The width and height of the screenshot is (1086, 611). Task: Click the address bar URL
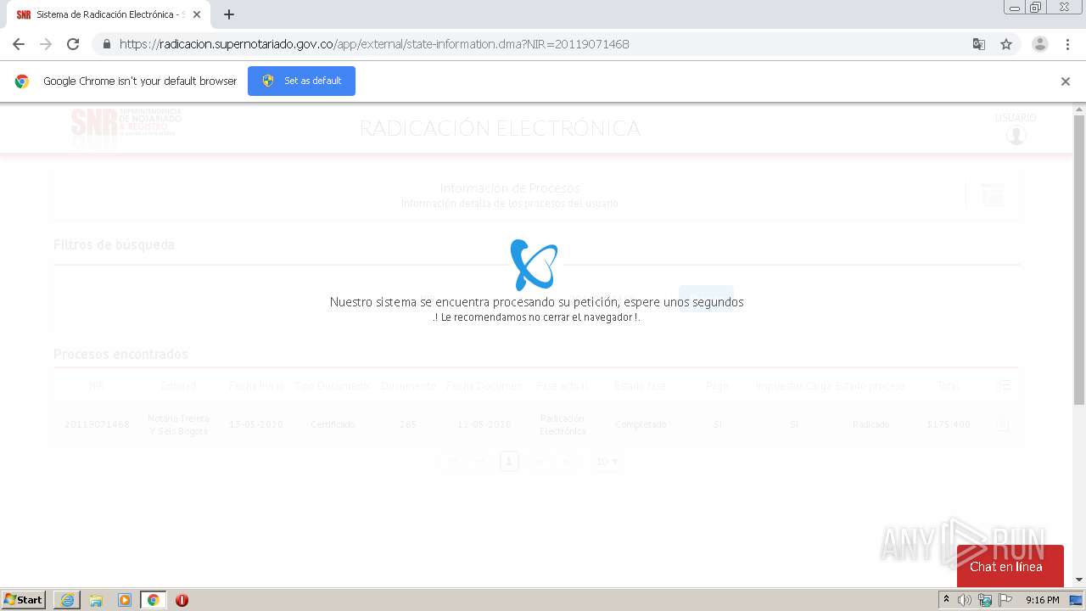click(374, 44)
